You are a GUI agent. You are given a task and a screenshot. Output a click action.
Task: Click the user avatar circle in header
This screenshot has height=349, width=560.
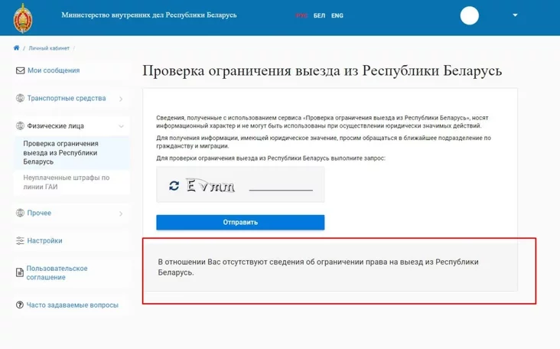pyautogui.click(x=469, y=15)
